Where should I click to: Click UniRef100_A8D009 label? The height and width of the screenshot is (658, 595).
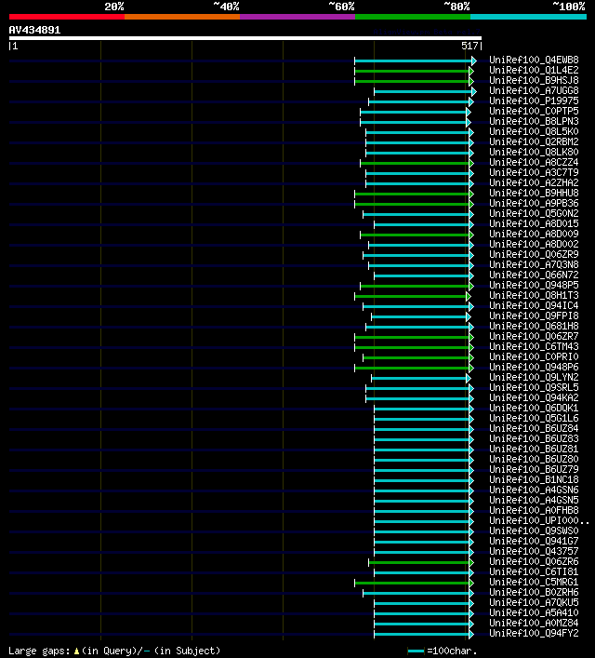click(x=534, y=234)
